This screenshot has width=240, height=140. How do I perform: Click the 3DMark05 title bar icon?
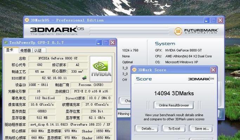27,20
